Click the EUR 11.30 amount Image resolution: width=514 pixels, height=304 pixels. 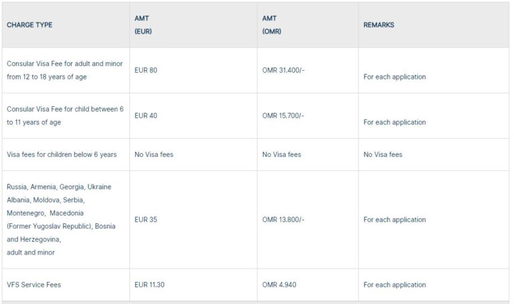149,285
